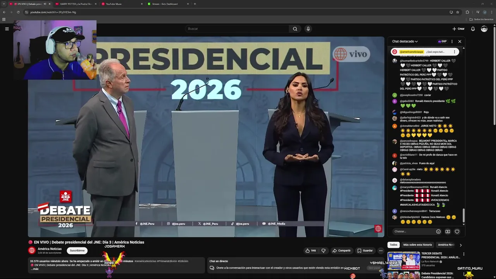The width and height of the screenshot is (496, 279).
Task: Click the Crear button
Action: pos(458,29)
